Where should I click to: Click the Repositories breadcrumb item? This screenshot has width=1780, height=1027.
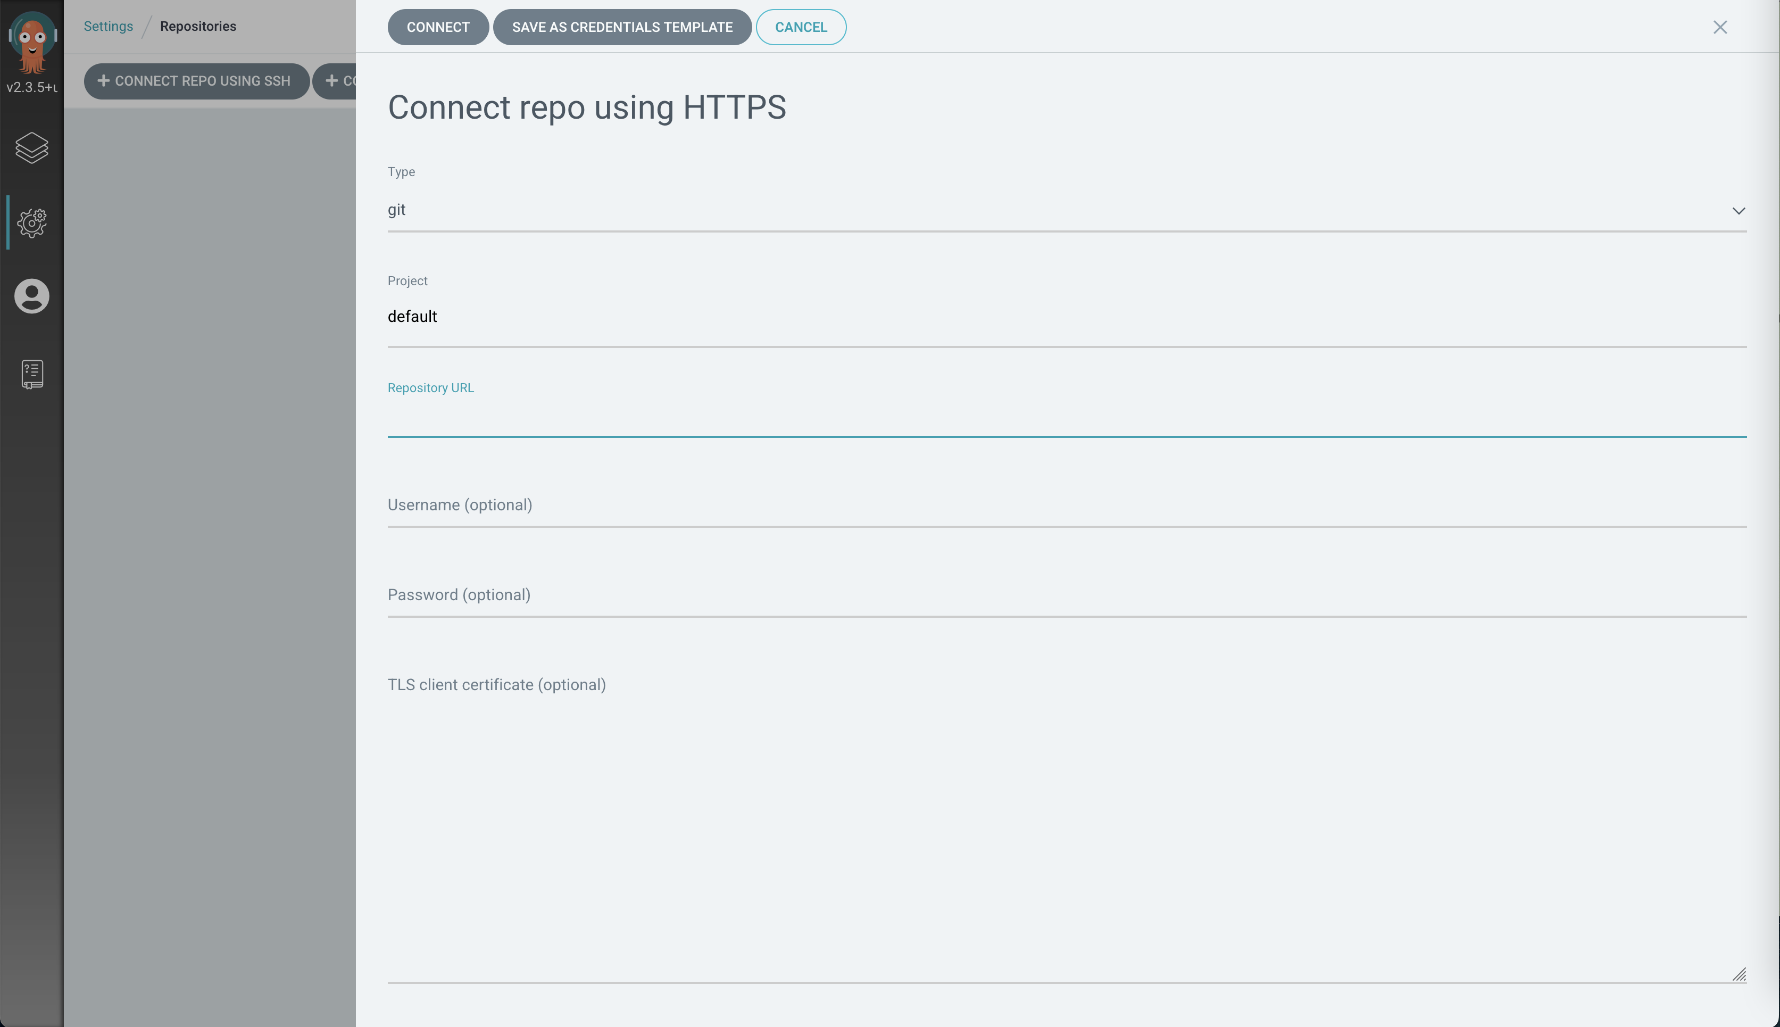(198, 26)
